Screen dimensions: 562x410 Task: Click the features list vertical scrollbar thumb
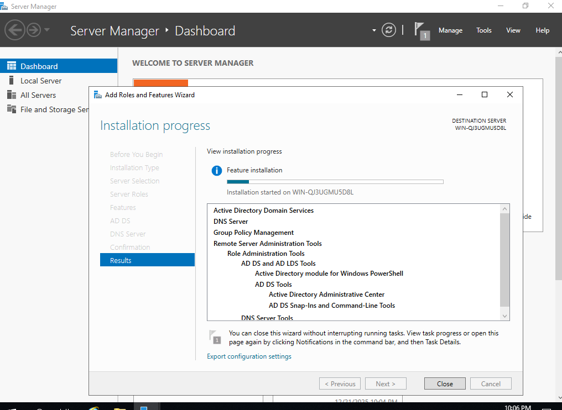(x=504, y=260)
